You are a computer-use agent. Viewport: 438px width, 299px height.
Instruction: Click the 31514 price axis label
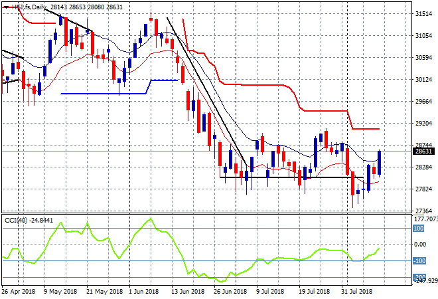click(424, 14)
